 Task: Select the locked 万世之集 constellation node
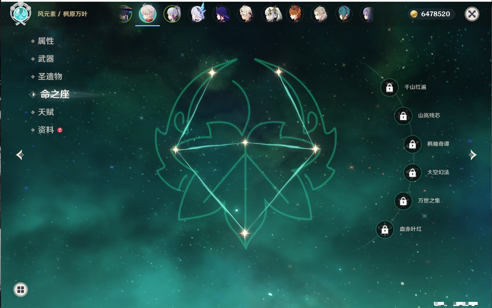(403, 201)
